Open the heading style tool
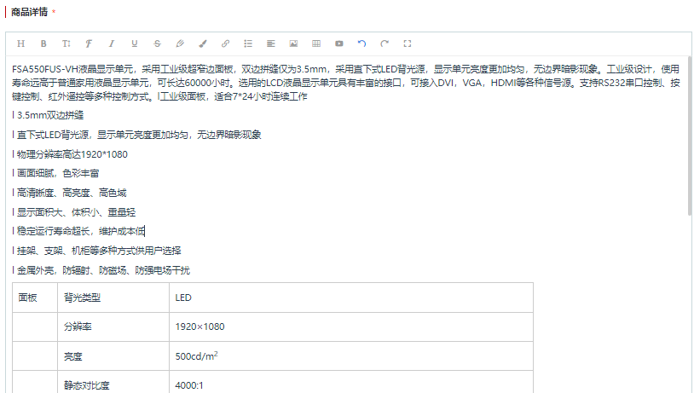The height and width of the screenshot is (393, 694). pos(20,43)
